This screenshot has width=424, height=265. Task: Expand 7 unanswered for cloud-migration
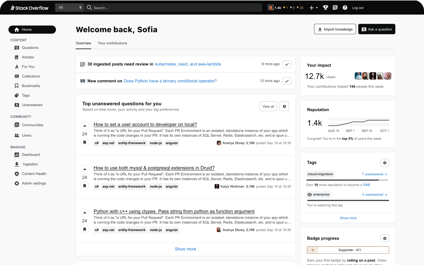[x=374, y=174]
